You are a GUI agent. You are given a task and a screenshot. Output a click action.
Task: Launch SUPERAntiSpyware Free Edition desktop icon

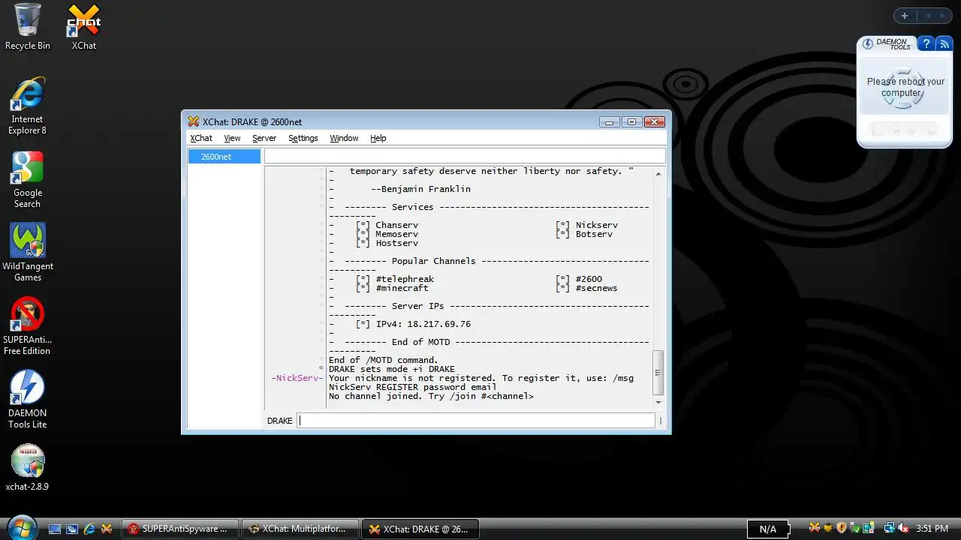(28, 326)
